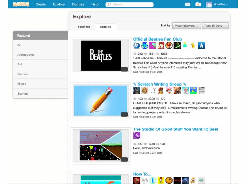Click first curator avatar in Beatles Fan Club
This screenshot has height=184, width=246.
point(136,45)
